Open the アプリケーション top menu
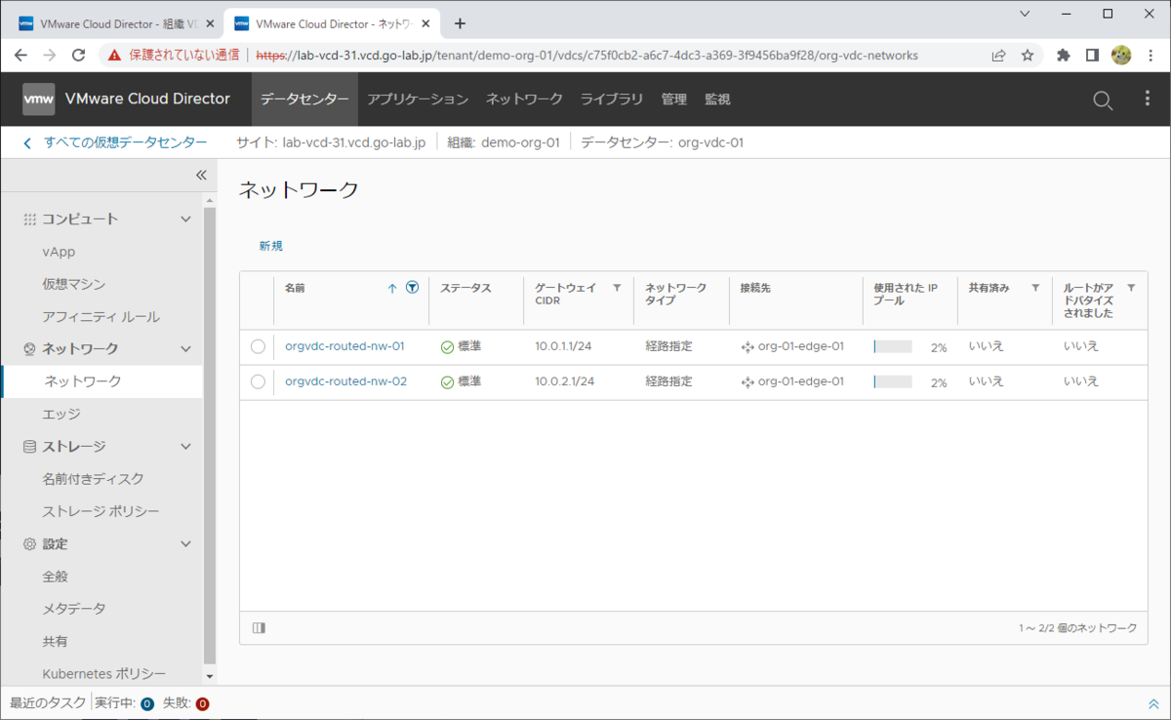Viewport: 1171px width, 720px height. pyautogui.click(x=418, y=100)
